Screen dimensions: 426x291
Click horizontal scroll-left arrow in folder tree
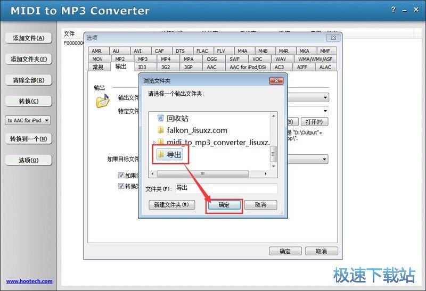[x=152, y=174]
